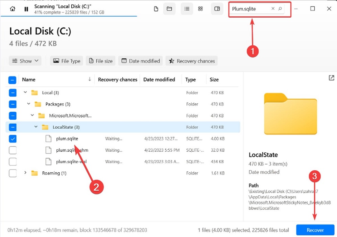The image size is (337, 237).
Task: Open the preview in external window
Action: (331, 78)
